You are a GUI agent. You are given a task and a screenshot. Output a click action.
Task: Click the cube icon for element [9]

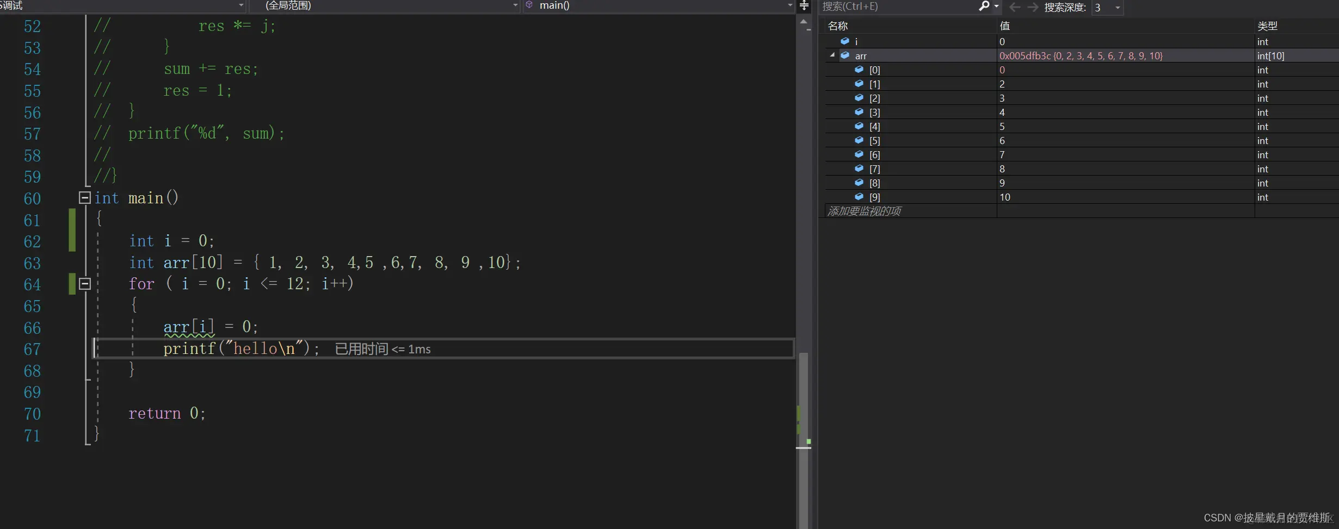click(859, 197)
